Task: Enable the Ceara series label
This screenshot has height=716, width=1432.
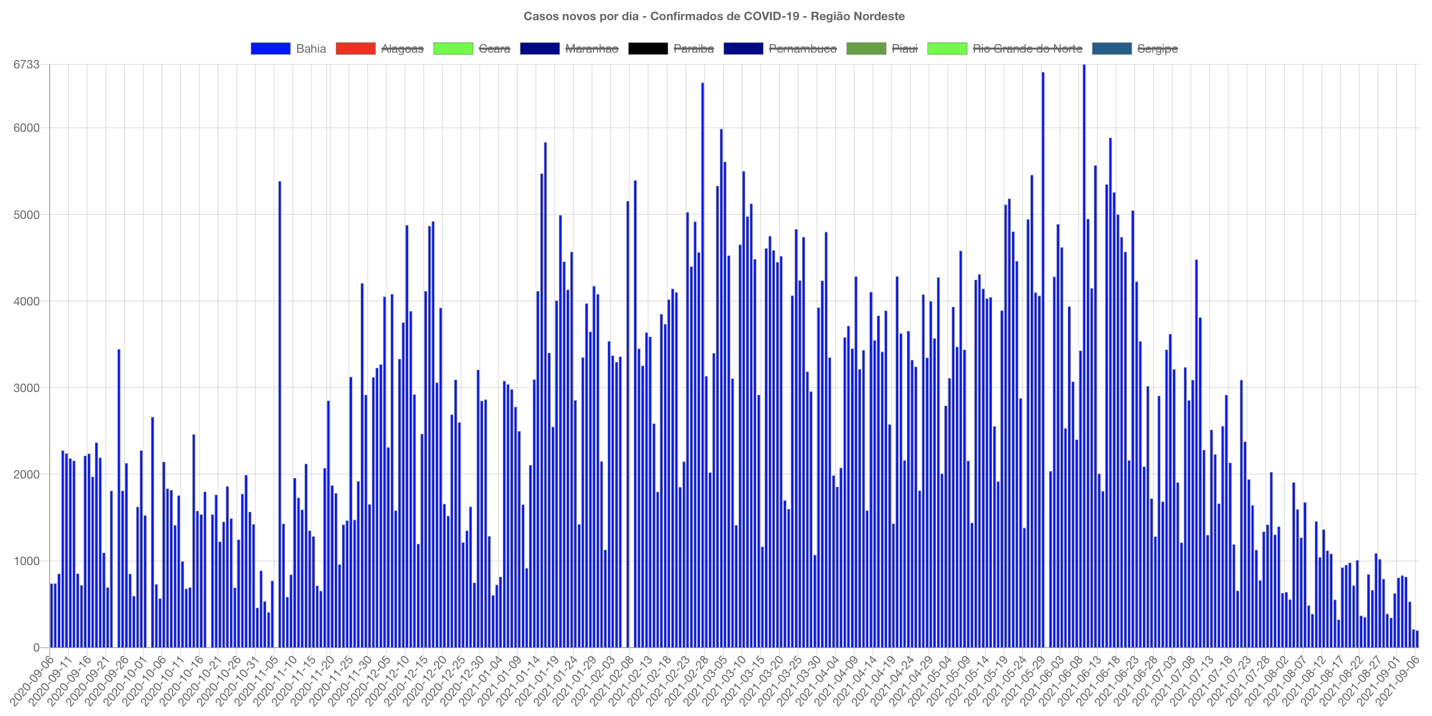Action: point(494,49)
